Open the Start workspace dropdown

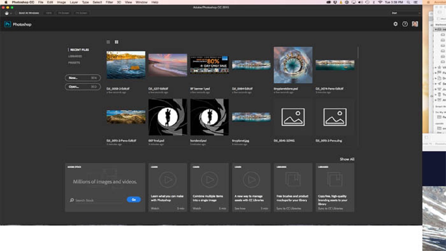tap(406, 13)
